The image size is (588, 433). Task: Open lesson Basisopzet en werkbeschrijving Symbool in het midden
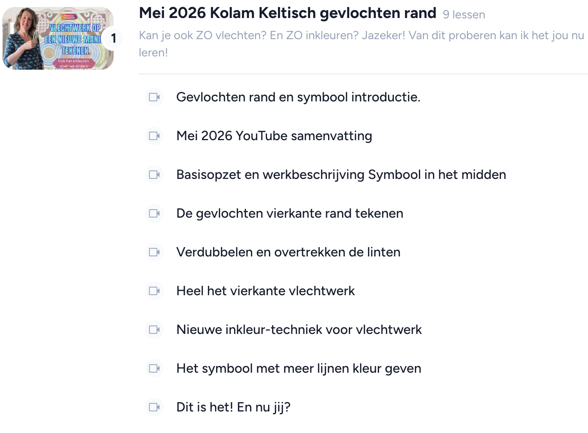[341, 175]
